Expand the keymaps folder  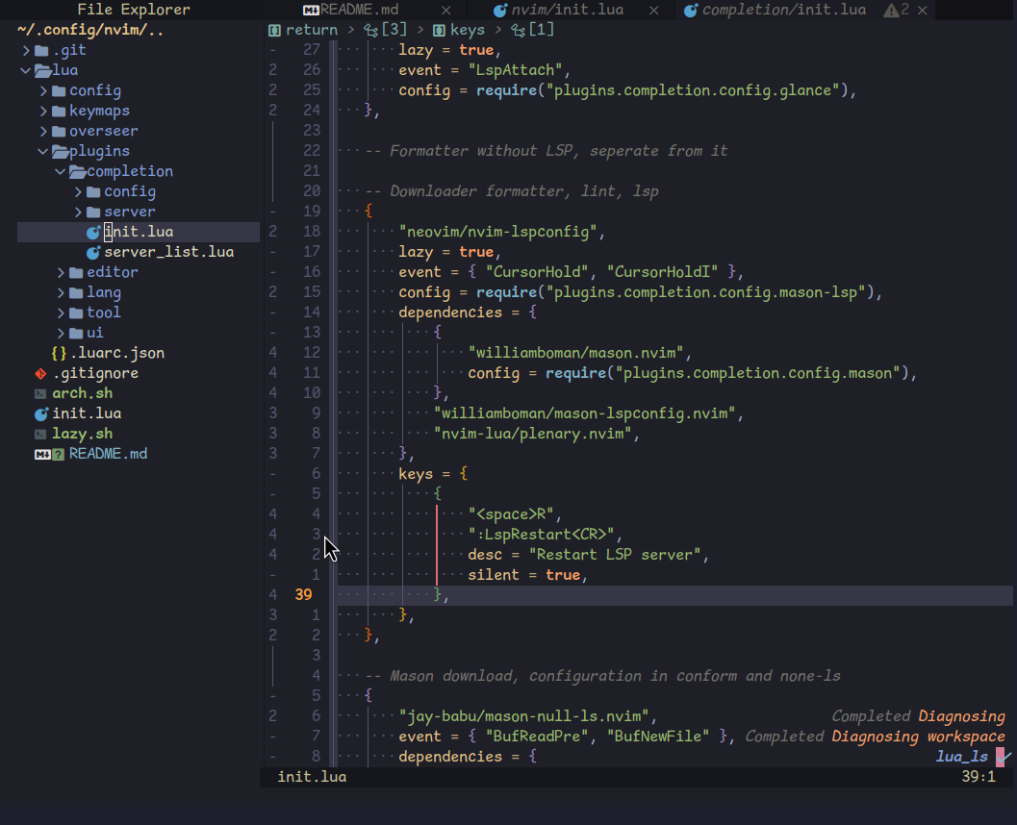coord(43,111)
